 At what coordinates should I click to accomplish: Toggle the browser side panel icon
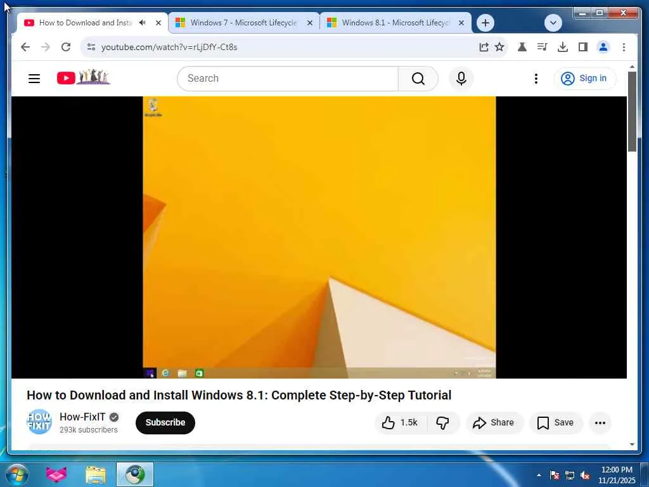tap(583, 47)
